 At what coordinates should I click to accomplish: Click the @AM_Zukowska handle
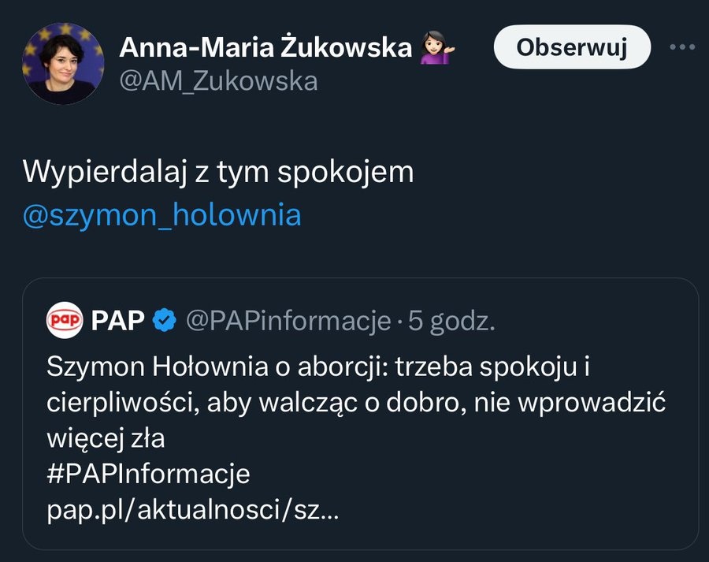[218, 80]
